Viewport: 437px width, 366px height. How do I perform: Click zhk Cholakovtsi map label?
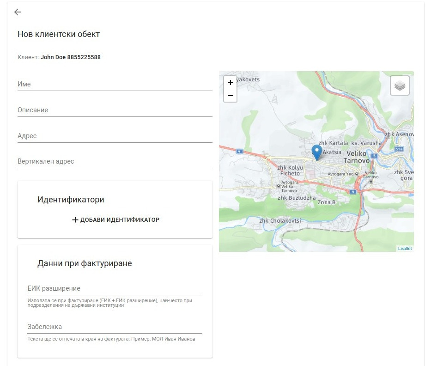pos(280,220)
